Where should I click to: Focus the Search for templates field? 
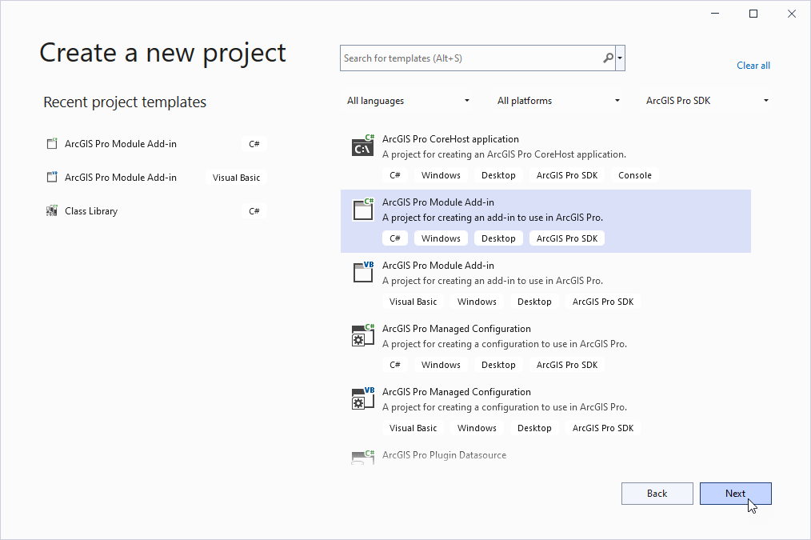coord(470,58)
